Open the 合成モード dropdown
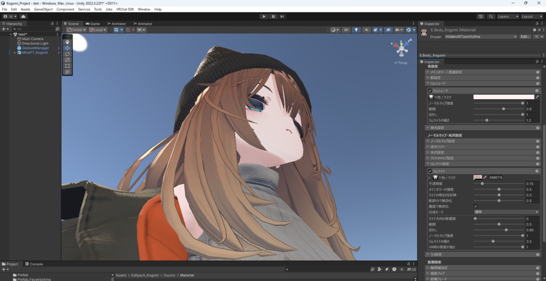Viewport: 546px width, 281px height. click(x=506, y=212)
